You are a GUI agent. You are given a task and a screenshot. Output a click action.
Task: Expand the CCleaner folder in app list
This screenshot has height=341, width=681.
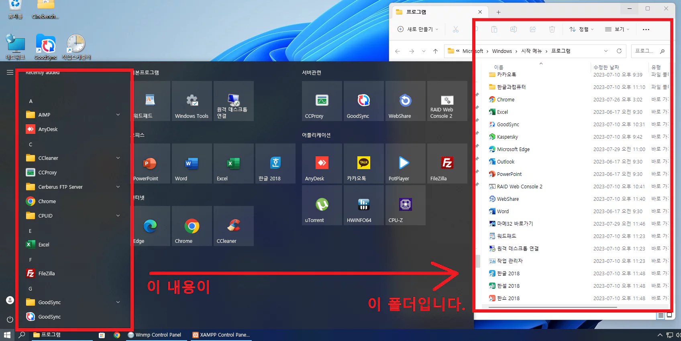pyautogui.click(x=118, y=158)
